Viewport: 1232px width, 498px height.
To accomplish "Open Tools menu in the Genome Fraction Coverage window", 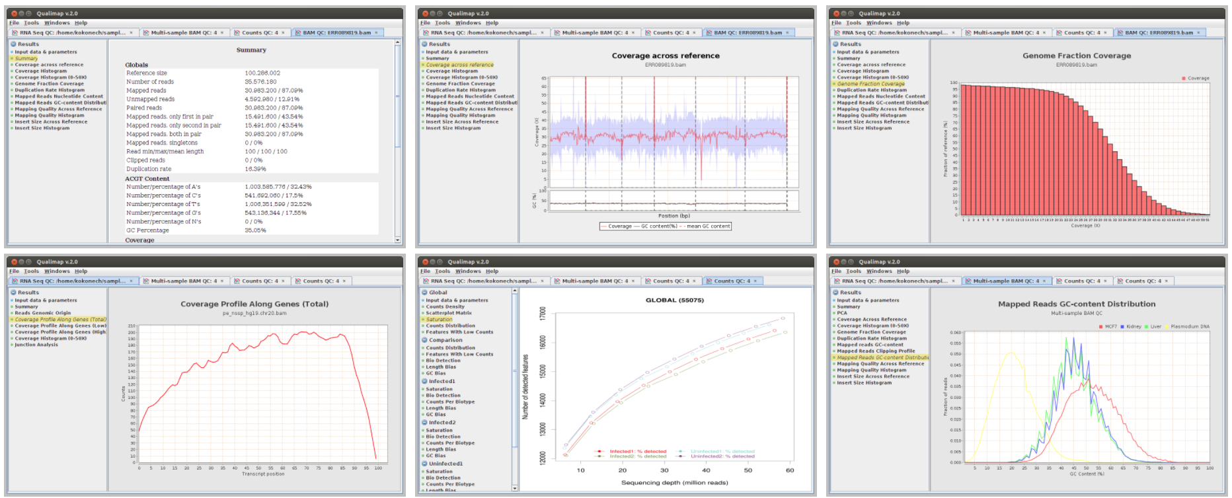I will point(853,22).
